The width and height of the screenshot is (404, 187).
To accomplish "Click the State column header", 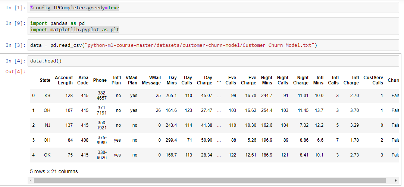I will (45, 80).
